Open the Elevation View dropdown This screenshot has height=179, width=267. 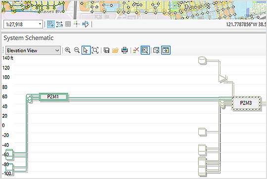(x=33, y=50)
